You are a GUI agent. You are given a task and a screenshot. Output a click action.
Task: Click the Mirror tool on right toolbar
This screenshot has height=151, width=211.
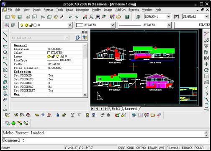tap(206, 46)
